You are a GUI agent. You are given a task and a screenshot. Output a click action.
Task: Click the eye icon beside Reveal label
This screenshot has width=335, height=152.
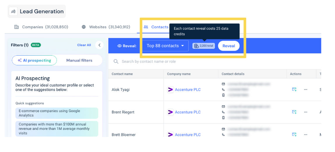120,46
